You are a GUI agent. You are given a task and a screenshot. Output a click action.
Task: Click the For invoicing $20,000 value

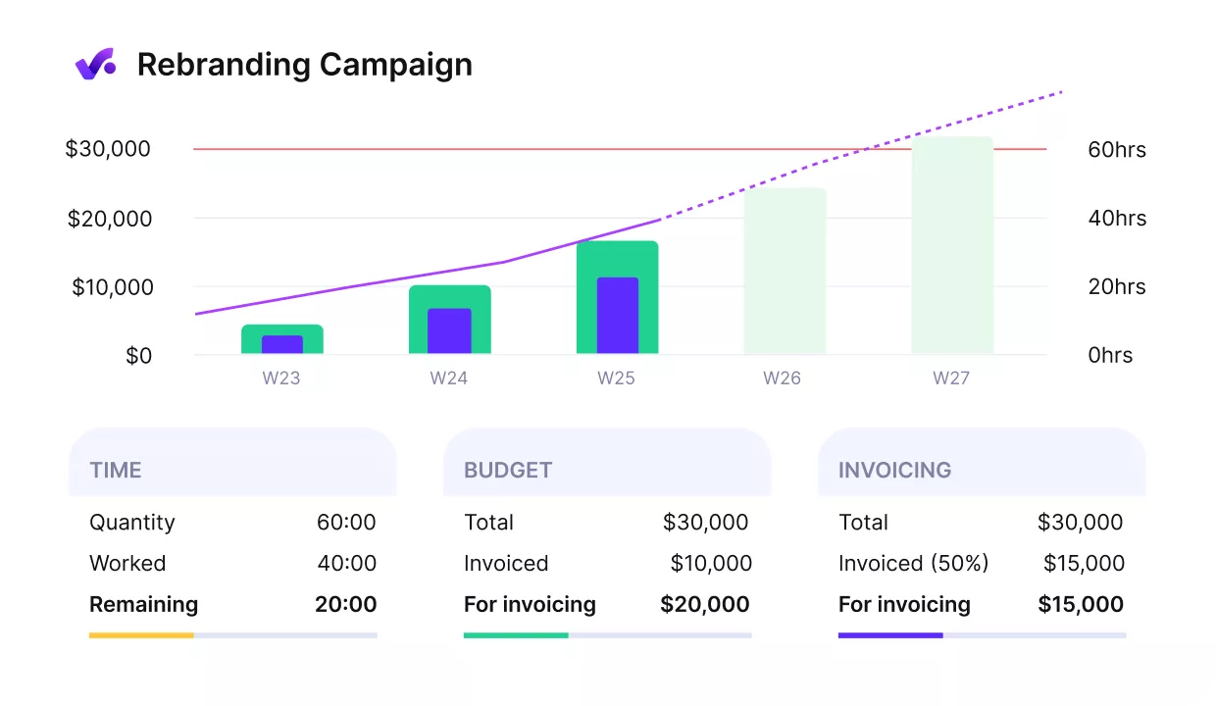click(x=705, y=604)
